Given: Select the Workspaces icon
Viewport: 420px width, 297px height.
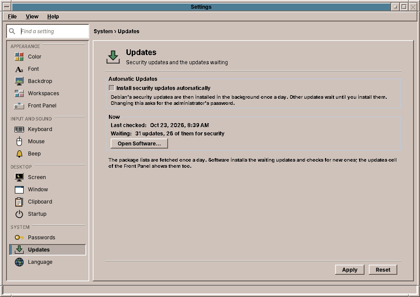Looking at the screenshot, I should (x=19, y=93).
